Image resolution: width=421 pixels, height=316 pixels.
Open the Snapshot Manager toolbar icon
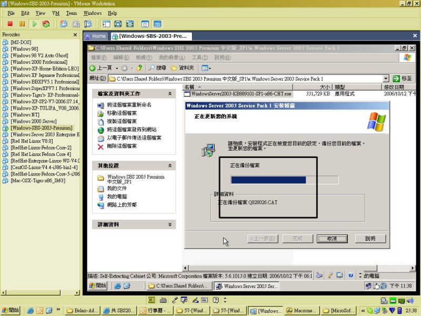(88, 24)
